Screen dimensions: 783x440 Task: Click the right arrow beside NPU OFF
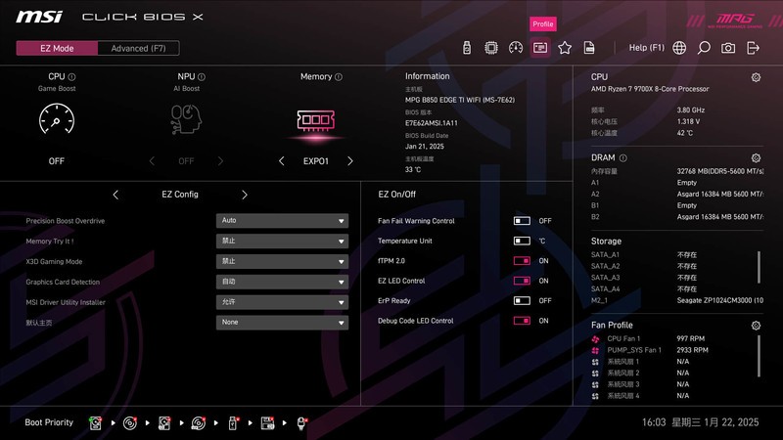pos(220,160)
